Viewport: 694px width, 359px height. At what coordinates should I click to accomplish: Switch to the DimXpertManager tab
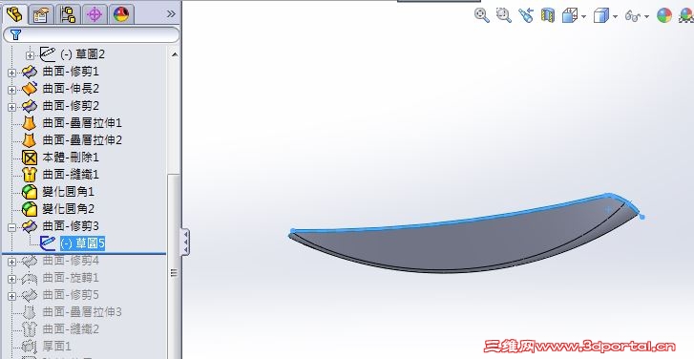click(95, 14)
